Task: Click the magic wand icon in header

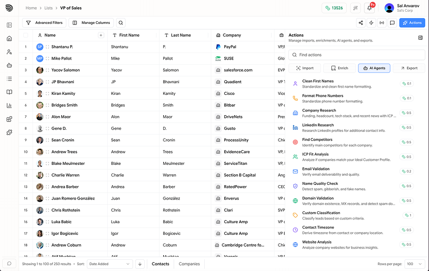Action: click(x=355, y=8)
